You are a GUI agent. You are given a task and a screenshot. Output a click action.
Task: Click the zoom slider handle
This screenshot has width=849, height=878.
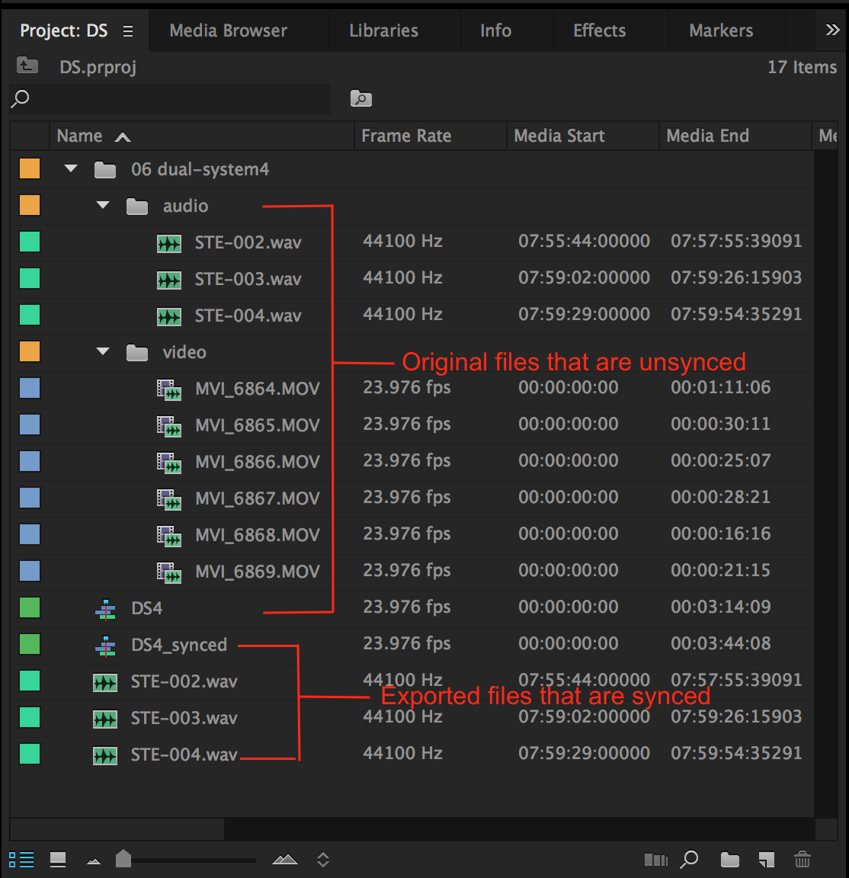pyautogui.click(x=123, y=859)
